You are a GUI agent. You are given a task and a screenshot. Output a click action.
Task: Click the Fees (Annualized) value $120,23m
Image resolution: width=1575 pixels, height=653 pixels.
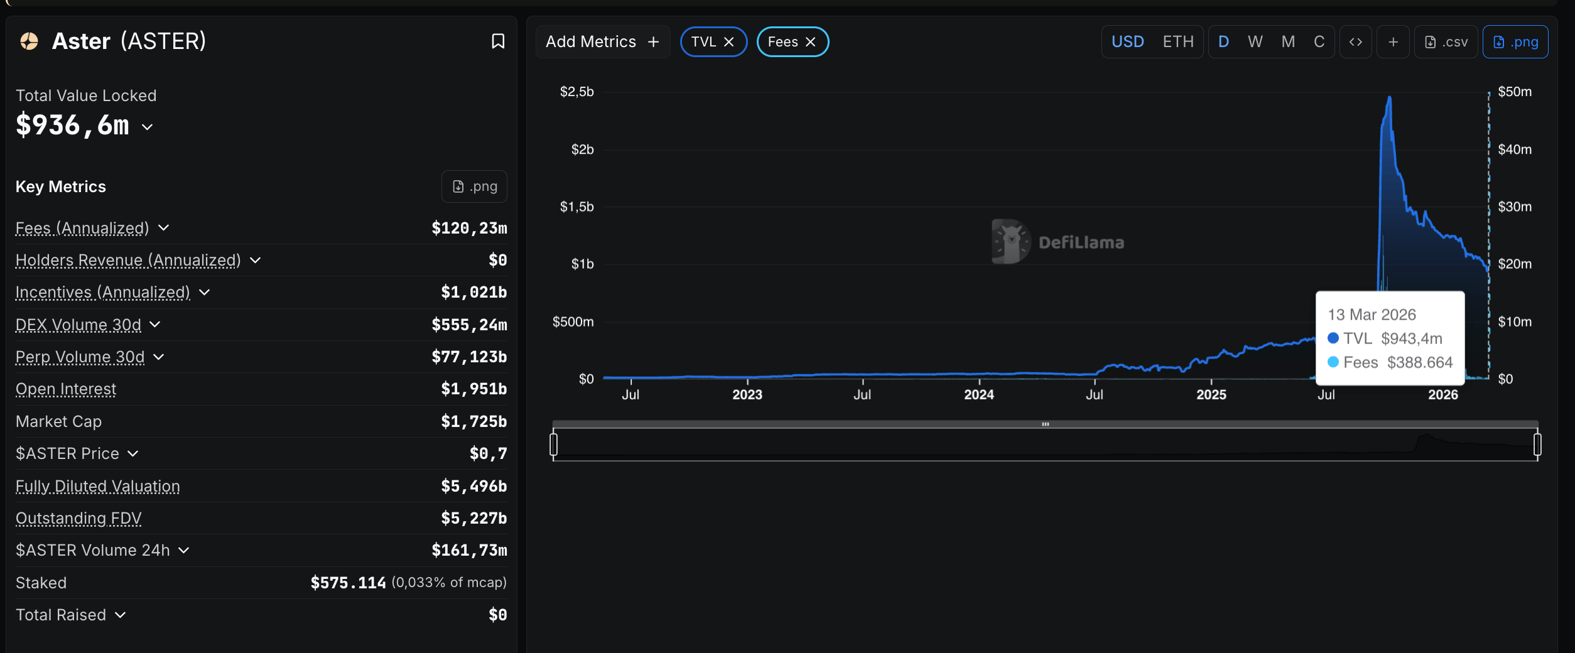pos(469,229)
